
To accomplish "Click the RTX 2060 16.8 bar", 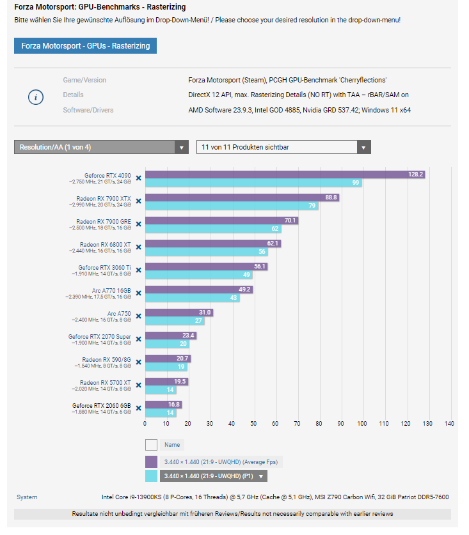I will (164, 405).
